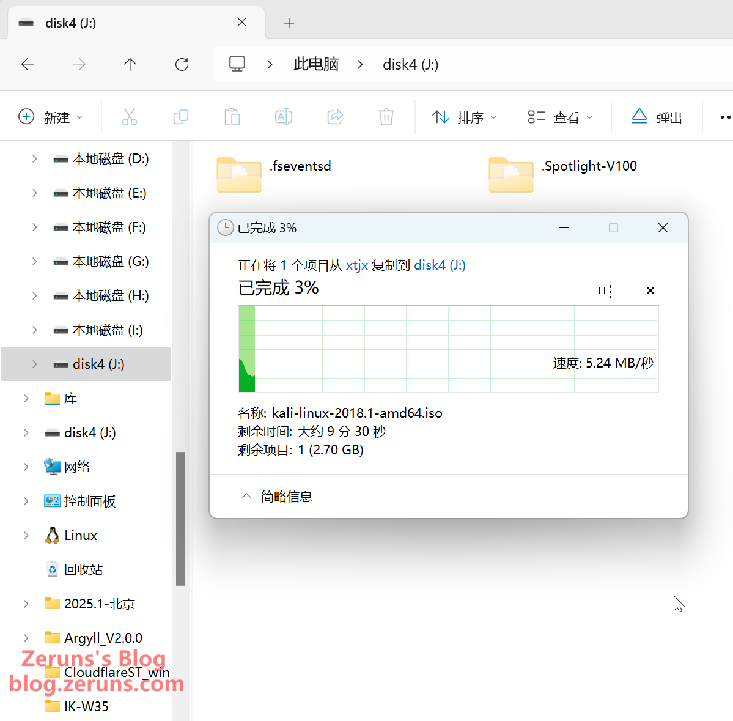Click the Delete trash bin icon
The height and width of the screenshot is (721, 733).
coord(386,117)
